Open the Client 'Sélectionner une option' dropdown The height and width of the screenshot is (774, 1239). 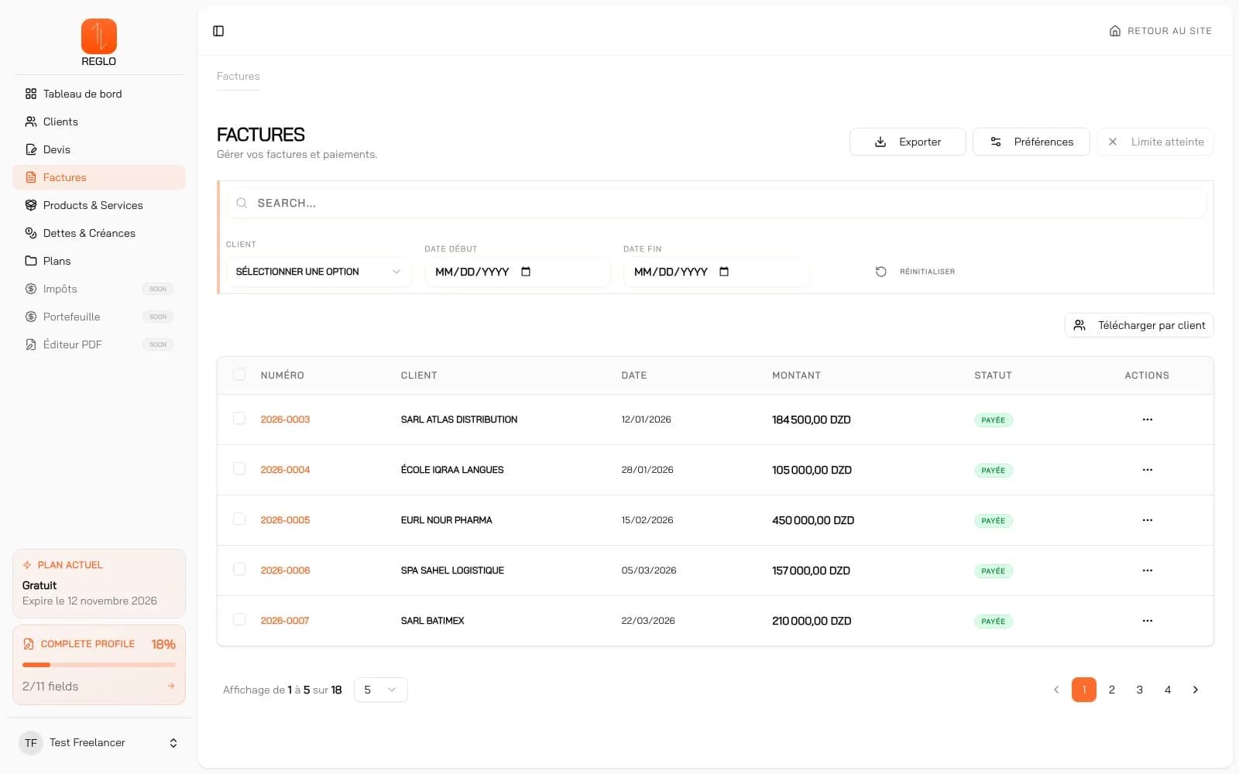pyautogui.click(x=319, y=272)
